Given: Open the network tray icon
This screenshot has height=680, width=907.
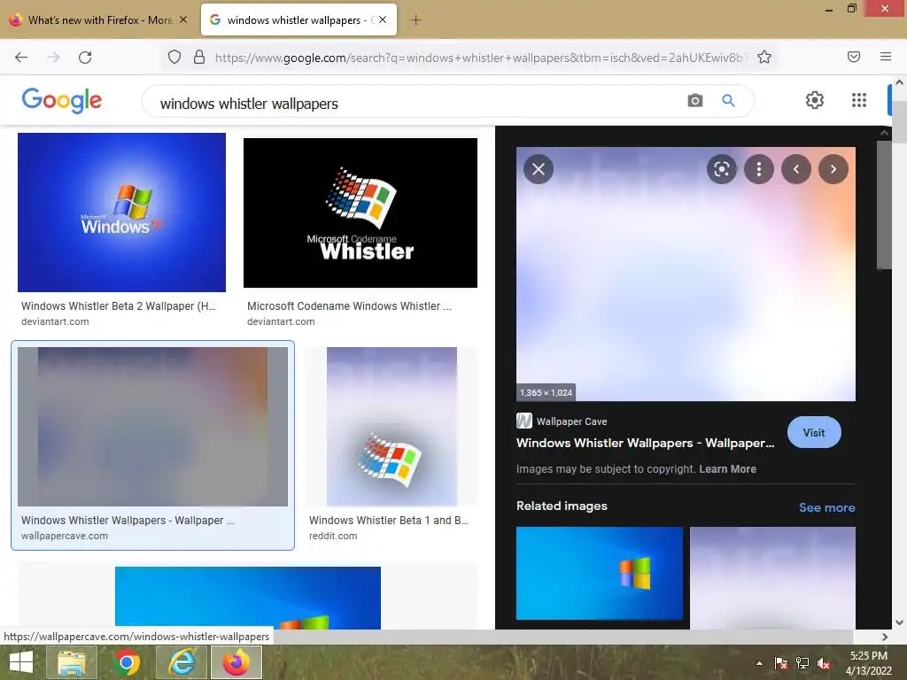Looking at the screenshot, I should 802,663.
